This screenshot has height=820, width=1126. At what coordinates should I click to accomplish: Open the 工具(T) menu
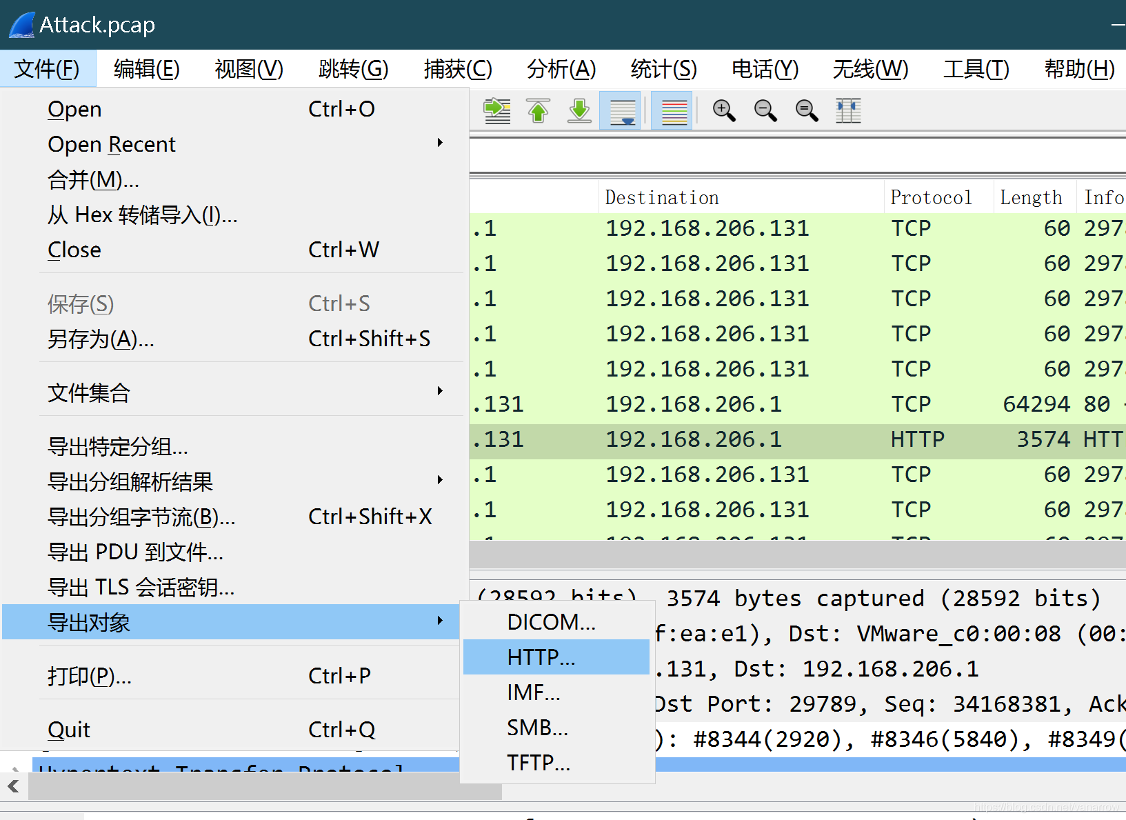click(976, 68)
